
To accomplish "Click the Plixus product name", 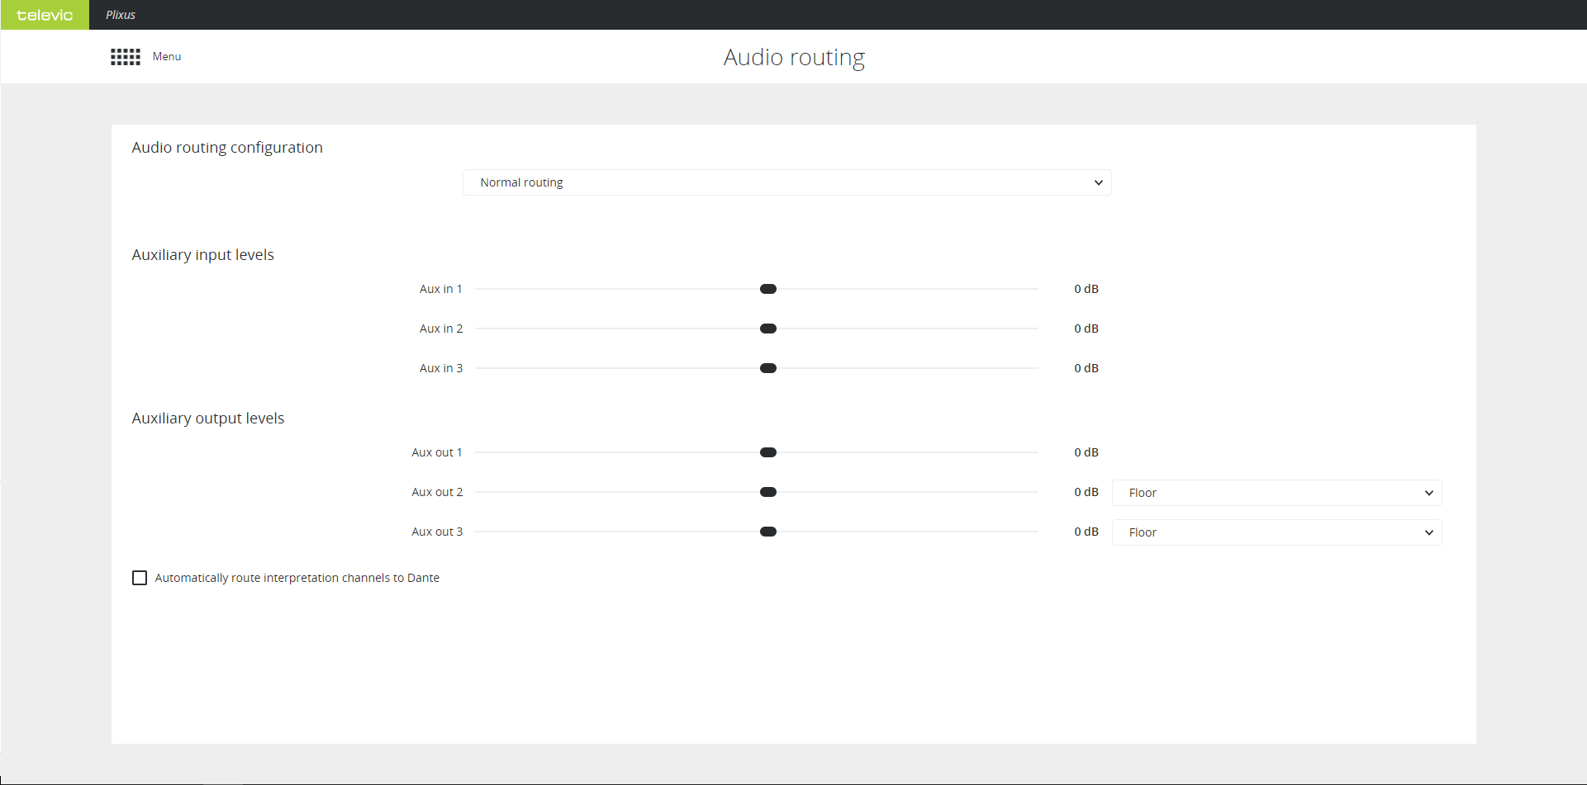I will 121,15.
